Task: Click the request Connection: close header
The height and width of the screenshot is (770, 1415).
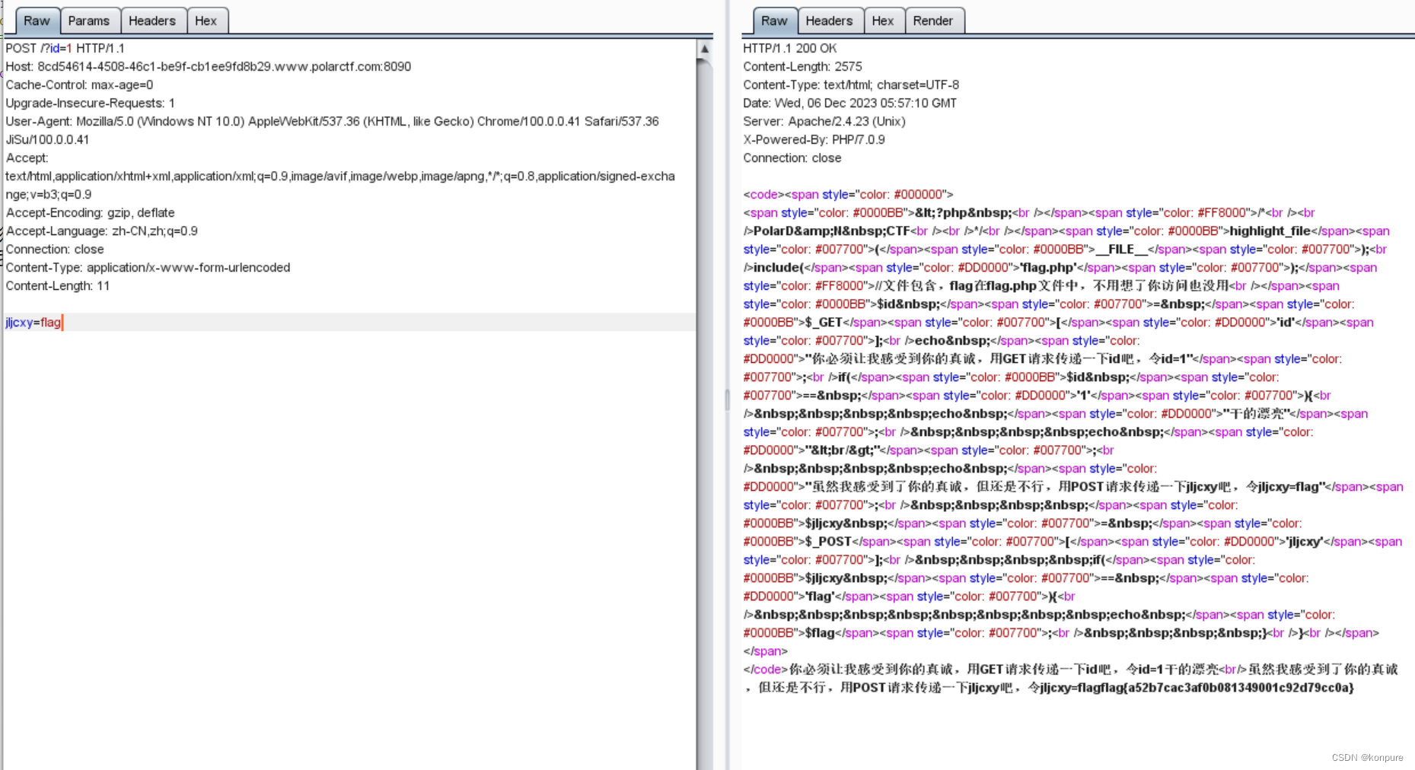Action: [55, 249]
